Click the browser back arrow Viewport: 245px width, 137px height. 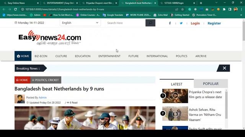[4, 9]
